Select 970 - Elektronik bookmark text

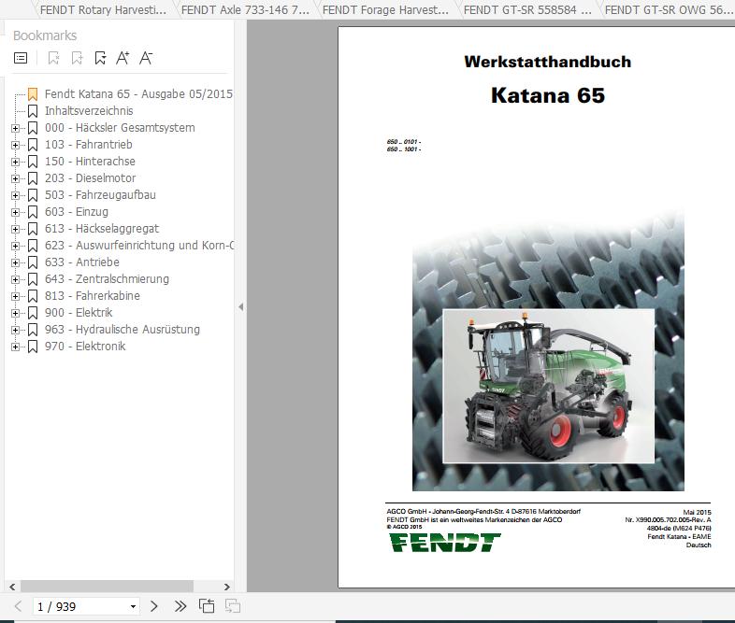(85, 347)
